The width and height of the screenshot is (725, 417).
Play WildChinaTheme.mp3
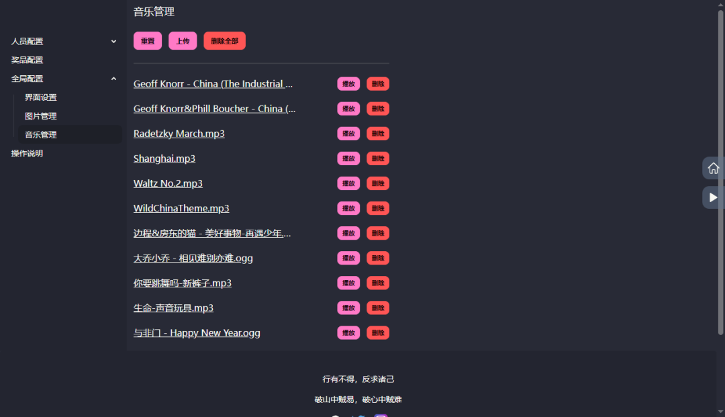point(348,208)
